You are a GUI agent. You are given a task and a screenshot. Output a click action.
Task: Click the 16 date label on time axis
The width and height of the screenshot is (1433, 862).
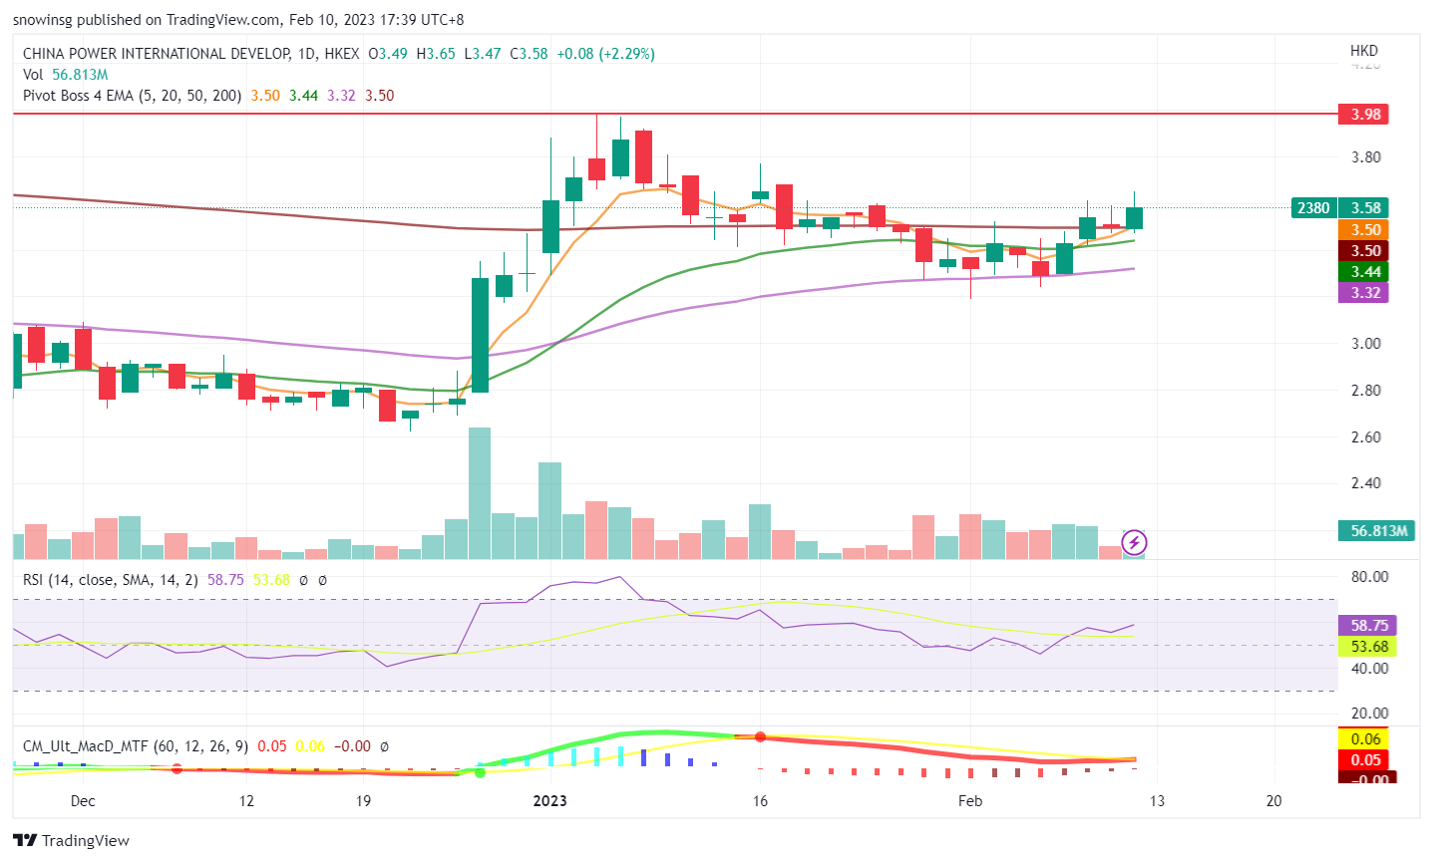coord(760,801)
